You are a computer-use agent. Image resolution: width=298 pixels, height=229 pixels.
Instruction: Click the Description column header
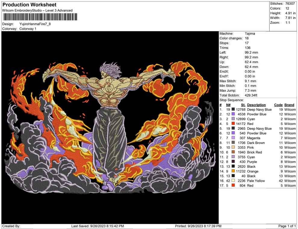coord(256,105)
